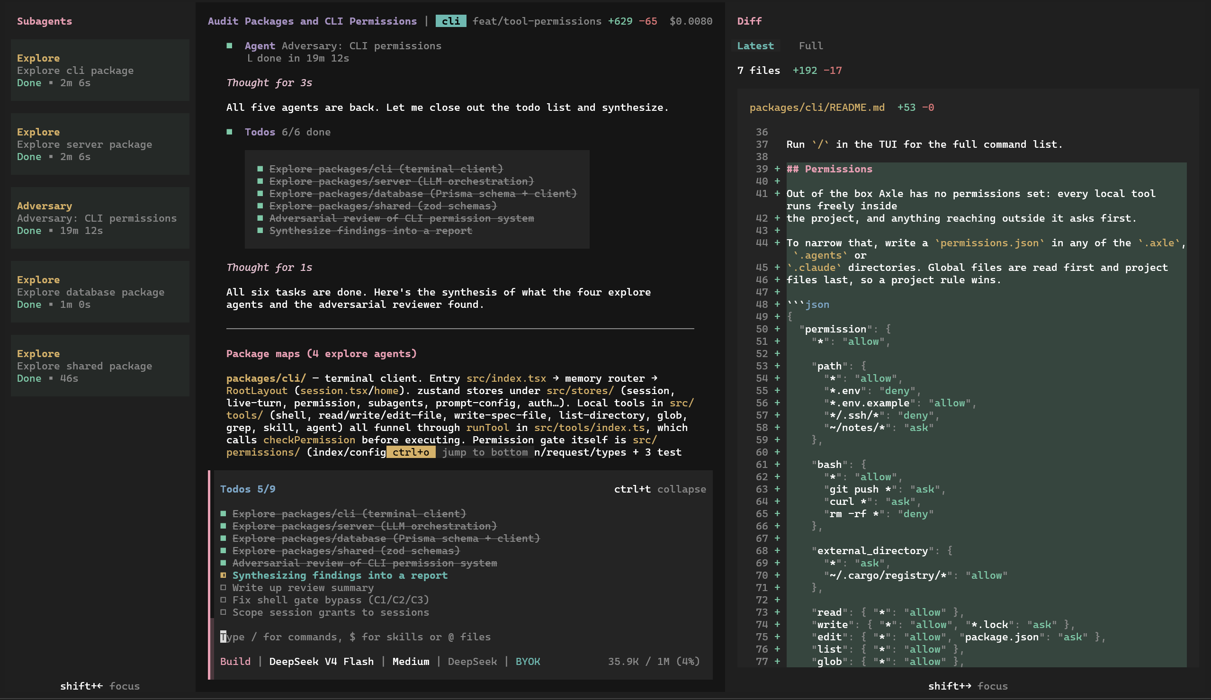The height and width of the screenshot is (700, 1211).
Task: Click the green square beside Todos 6/6 done
Action: (x=229, y=132)
